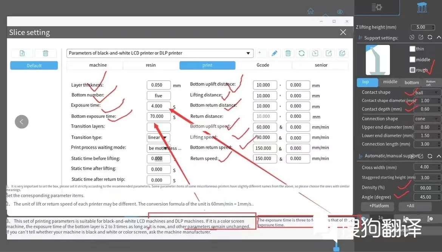Enable the middle support checkbox
This screenshot has width=442, height=252.
tap(413, 59)
